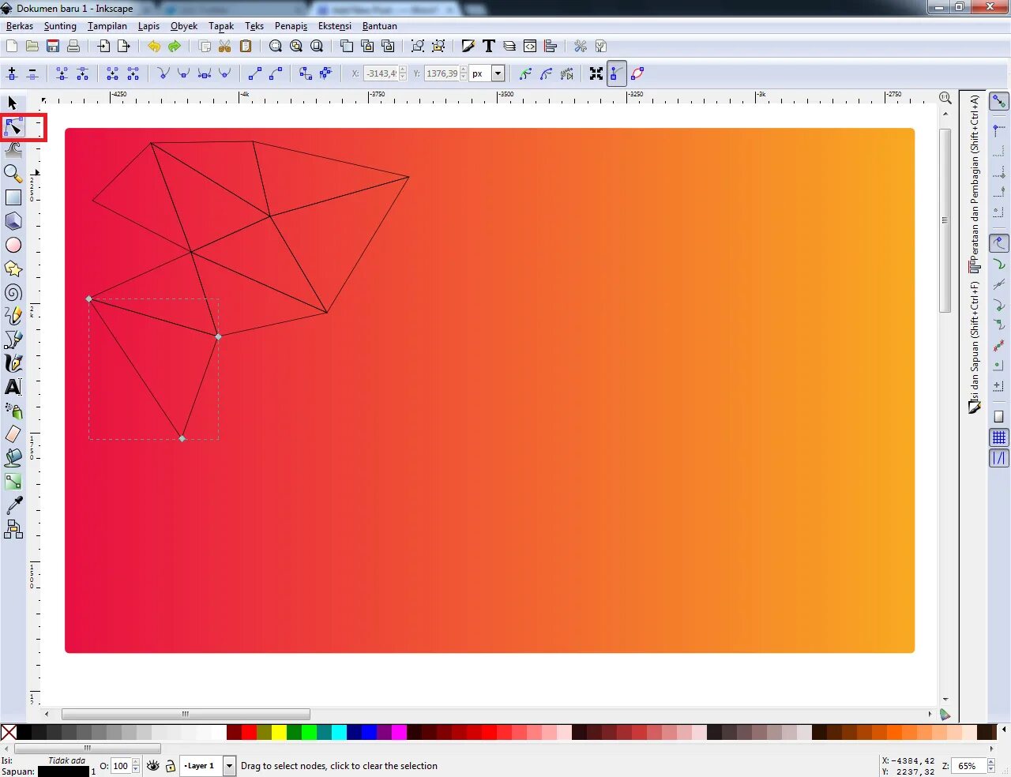
Task: Select the Text tool in toolbox
Action: [13, 387]
